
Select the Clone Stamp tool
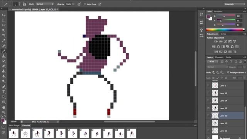[x=3, y=56]
